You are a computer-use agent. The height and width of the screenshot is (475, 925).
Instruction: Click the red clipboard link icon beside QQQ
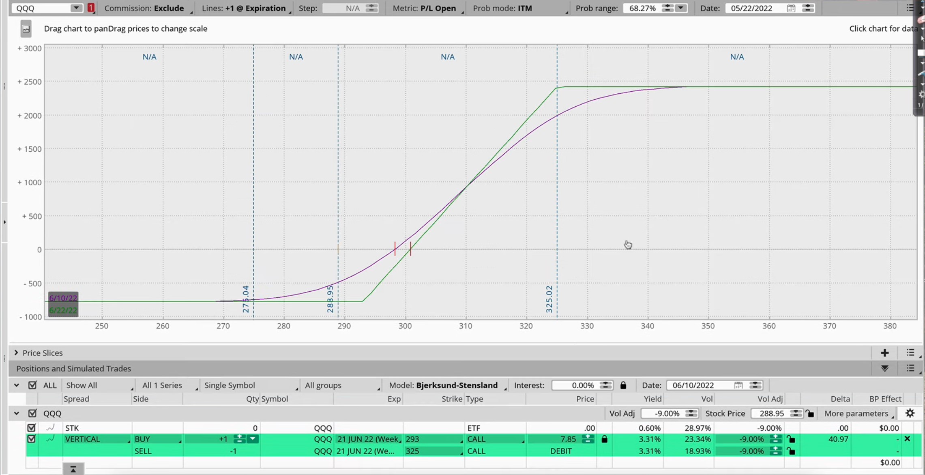(91, 8)
